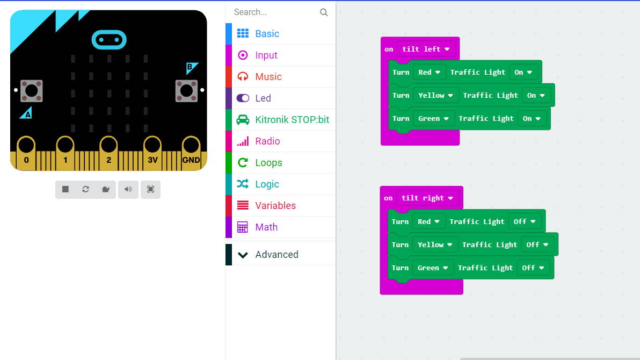640x360 pixels.
Task: Click the Loops circular arrow icon
Action: click(x=243, y=163)
